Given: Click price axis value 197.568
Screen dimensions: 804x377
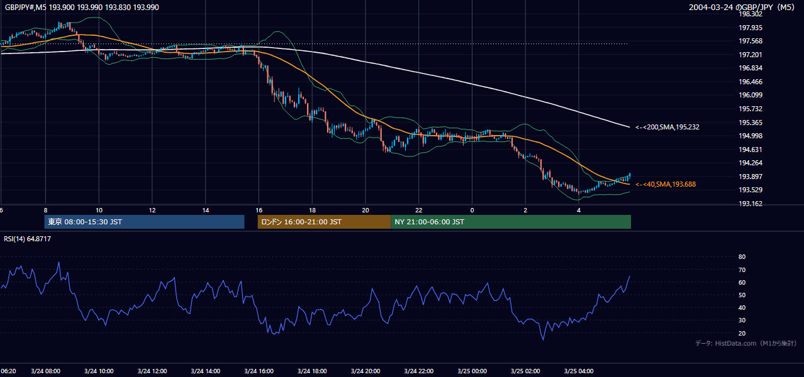Looking at the screenshot, I should point(751,41).
